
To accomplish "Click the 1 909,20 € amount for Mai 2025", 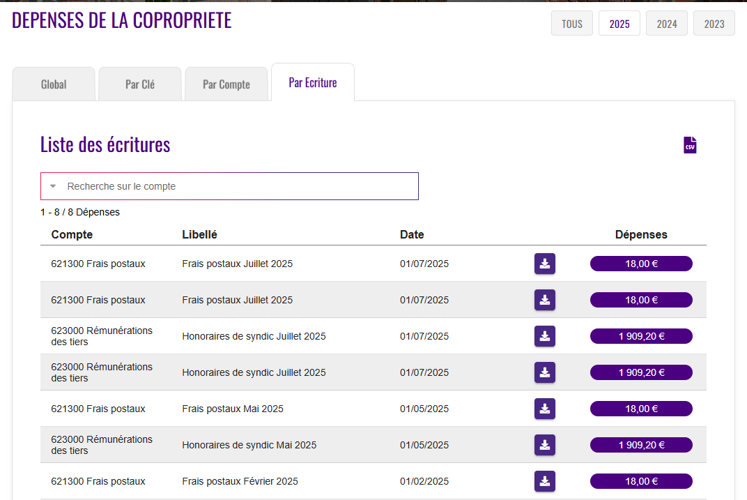I will [x=641, y=445].
